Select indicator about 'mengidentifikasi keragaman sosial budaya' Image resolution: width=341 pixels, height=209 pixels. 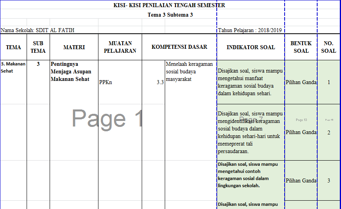pyautogui.click(x=251, y=132)
